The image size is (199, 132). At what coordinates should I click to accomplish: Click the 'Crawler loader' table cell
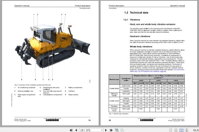click(114, 88)
